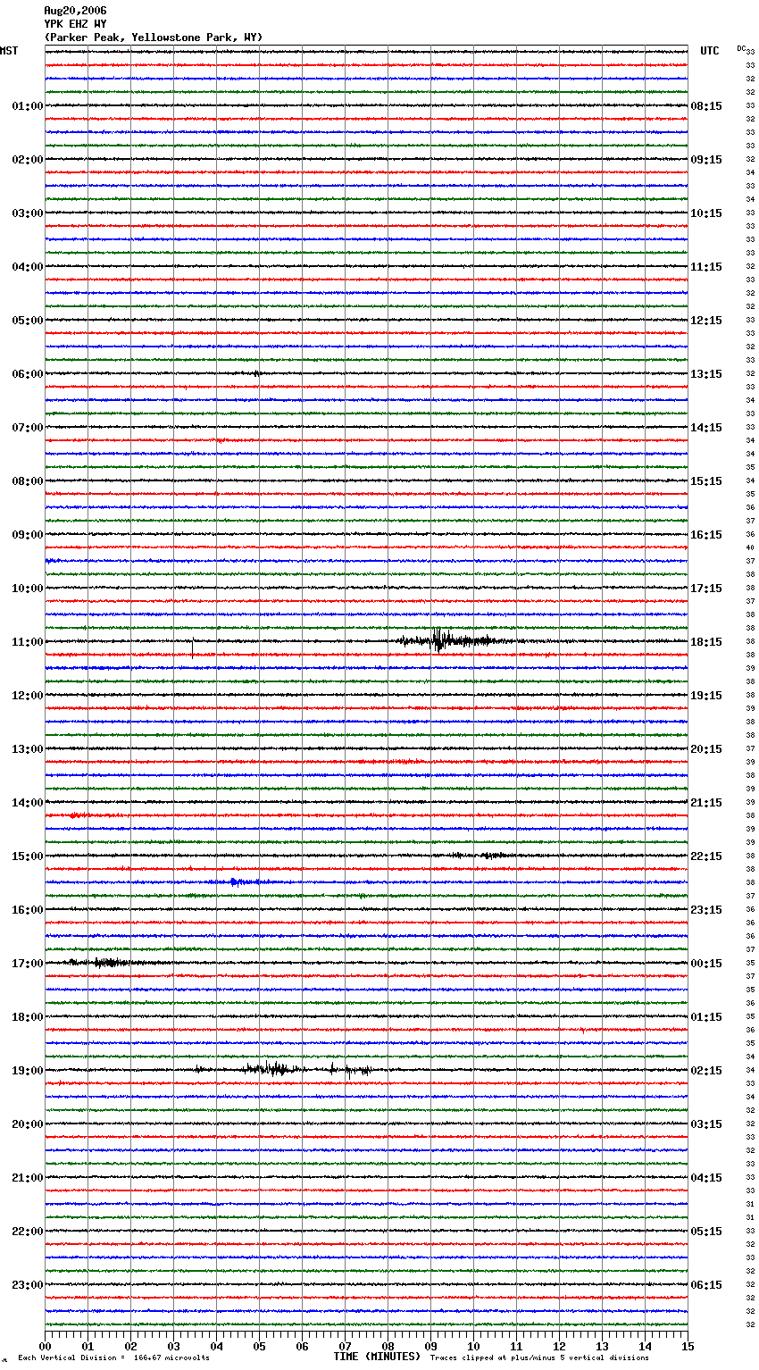Click the DC offset value 40

(750, 548)
